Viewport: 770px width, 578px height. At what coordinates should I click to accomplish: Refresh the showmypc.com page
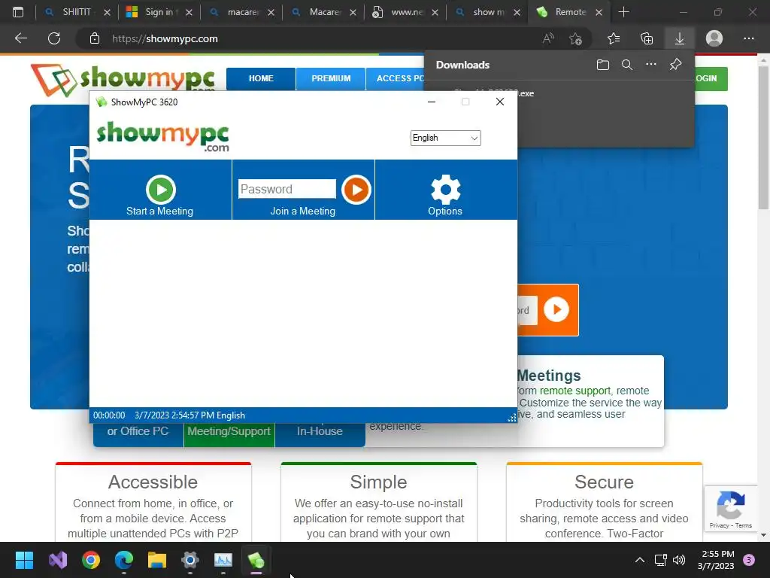pos(54,38)
